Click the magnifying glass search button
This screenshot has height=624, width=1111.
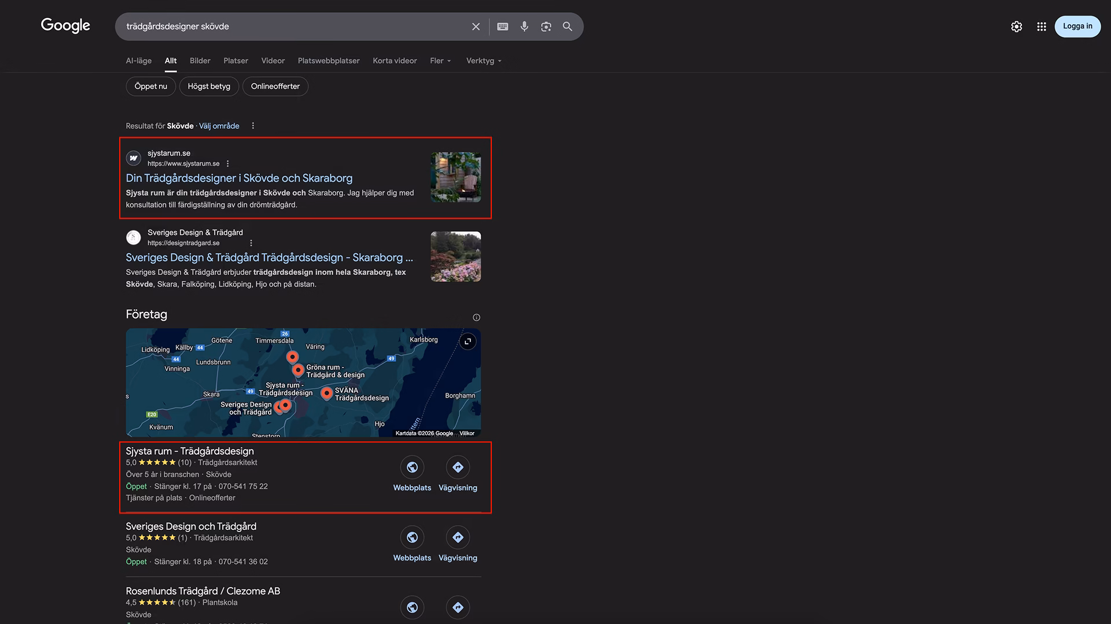[x=568, y=27]
